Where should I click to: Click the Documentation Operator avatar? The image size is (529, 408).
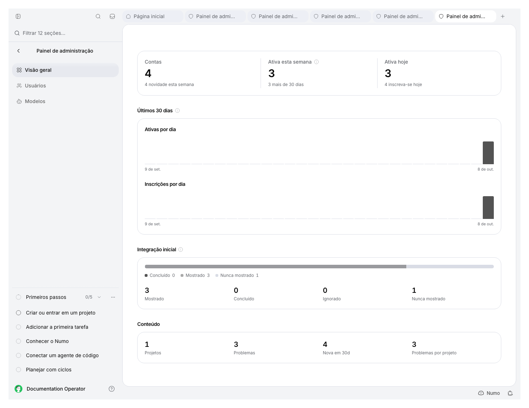(18, 389)
